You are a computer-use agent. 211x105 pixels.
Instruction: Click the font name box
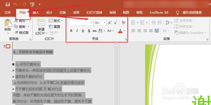click(x=79, y=23)
